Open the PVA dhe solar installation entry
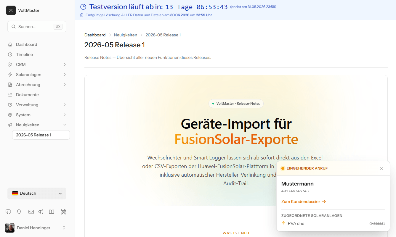The height and width of the screenshot is (237, 396). pyautogui.click(x=333, y=223)
